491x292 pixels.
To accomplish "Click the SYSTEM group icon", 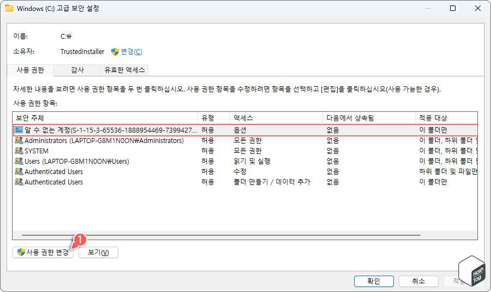I will 19,151.
